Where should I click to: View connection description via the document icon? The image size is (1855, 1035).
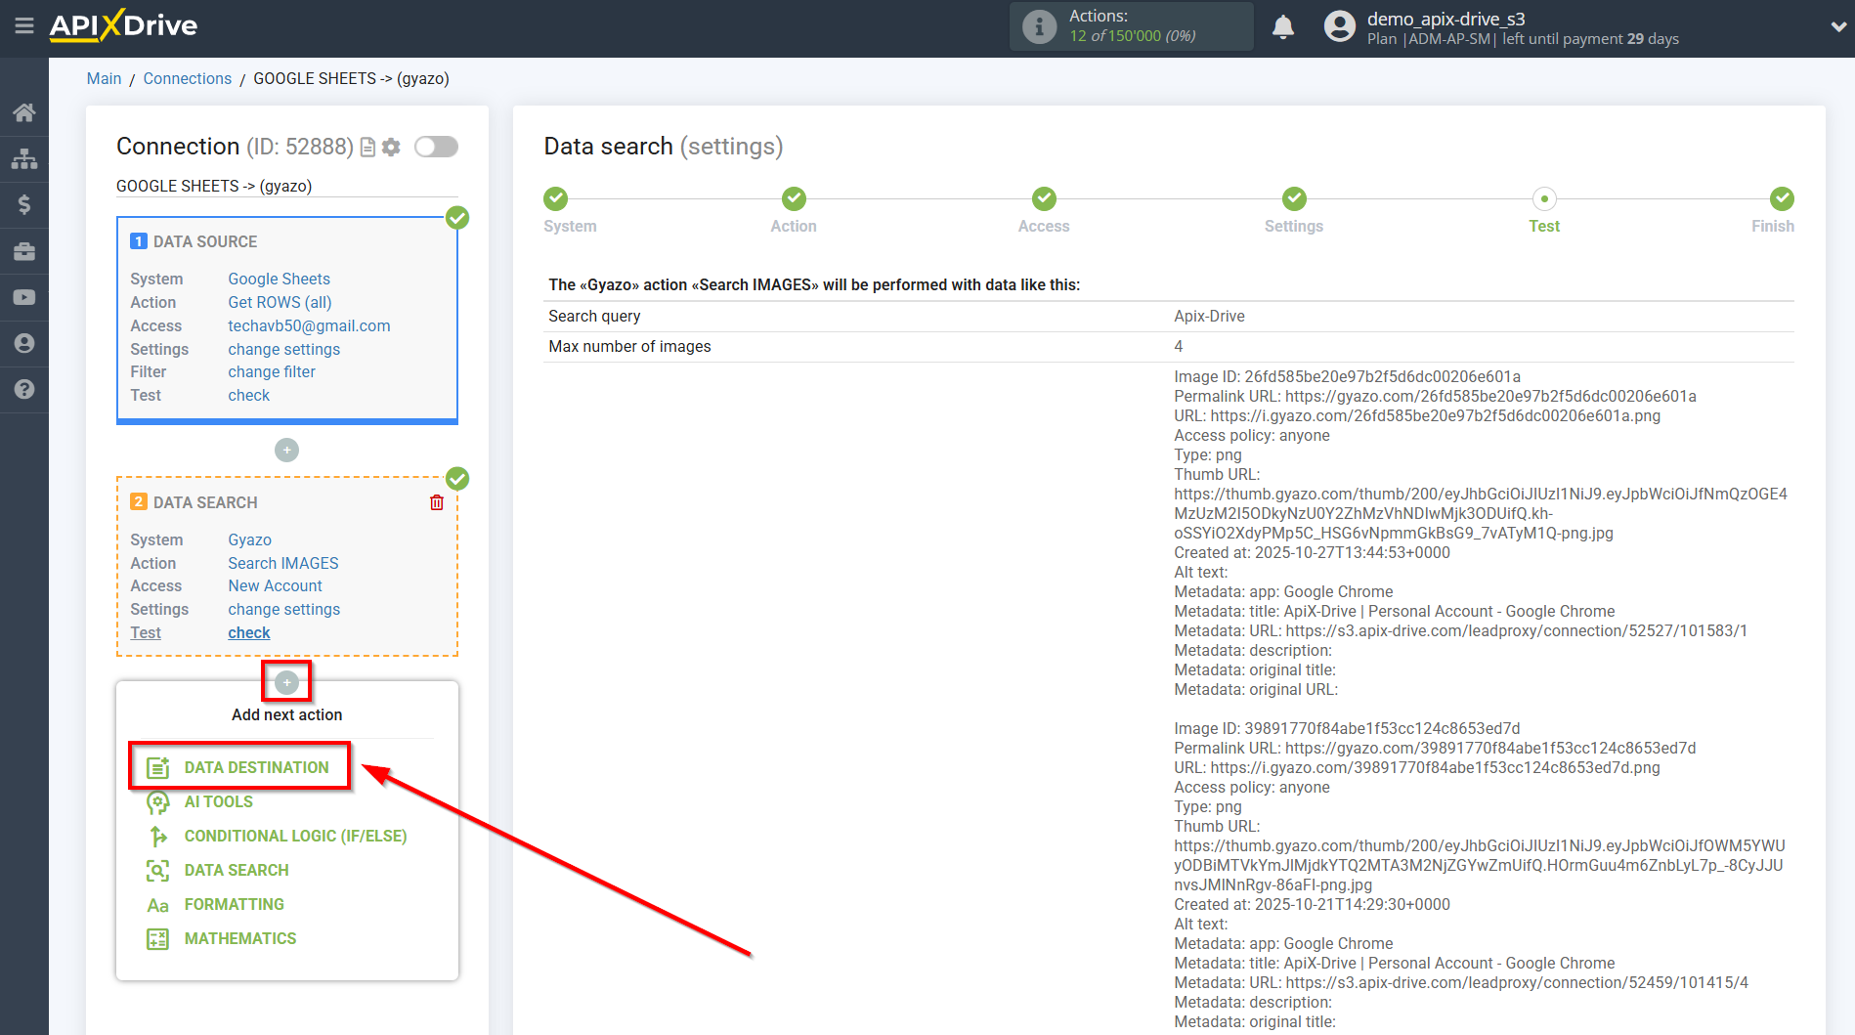pos(367,147)
